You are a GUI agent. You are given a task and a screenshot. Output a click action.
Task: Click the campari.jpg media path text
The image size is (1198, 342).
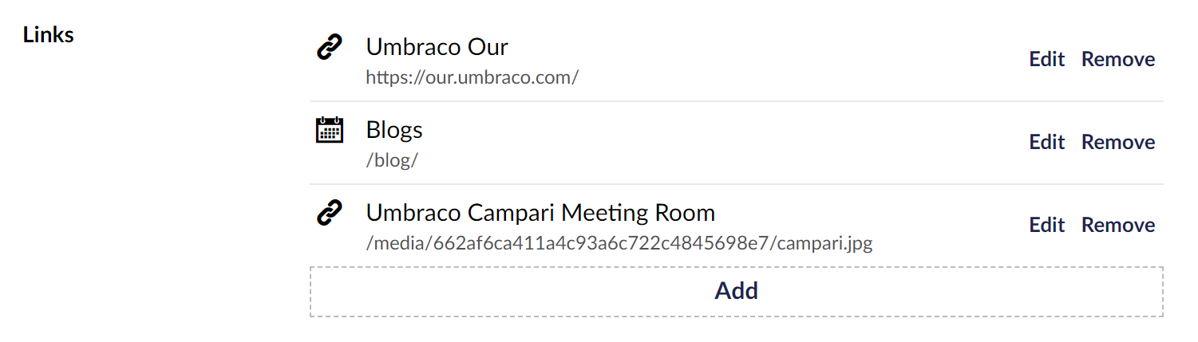pos(619,243)
